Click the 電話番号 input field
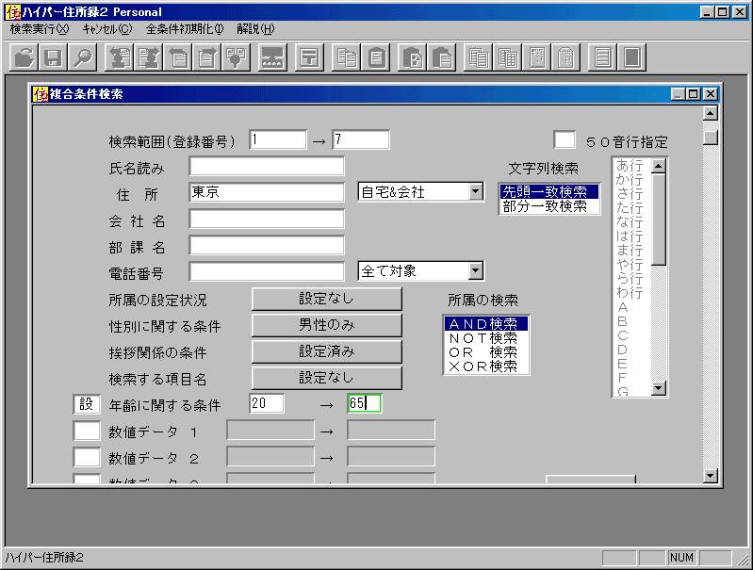This screenshot has width=753, height=570. point(267,271)
